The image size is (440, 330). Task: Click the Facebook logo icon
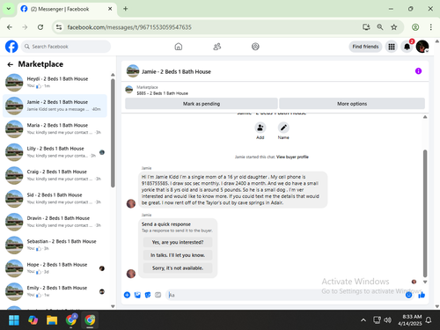tap(11, 47)
